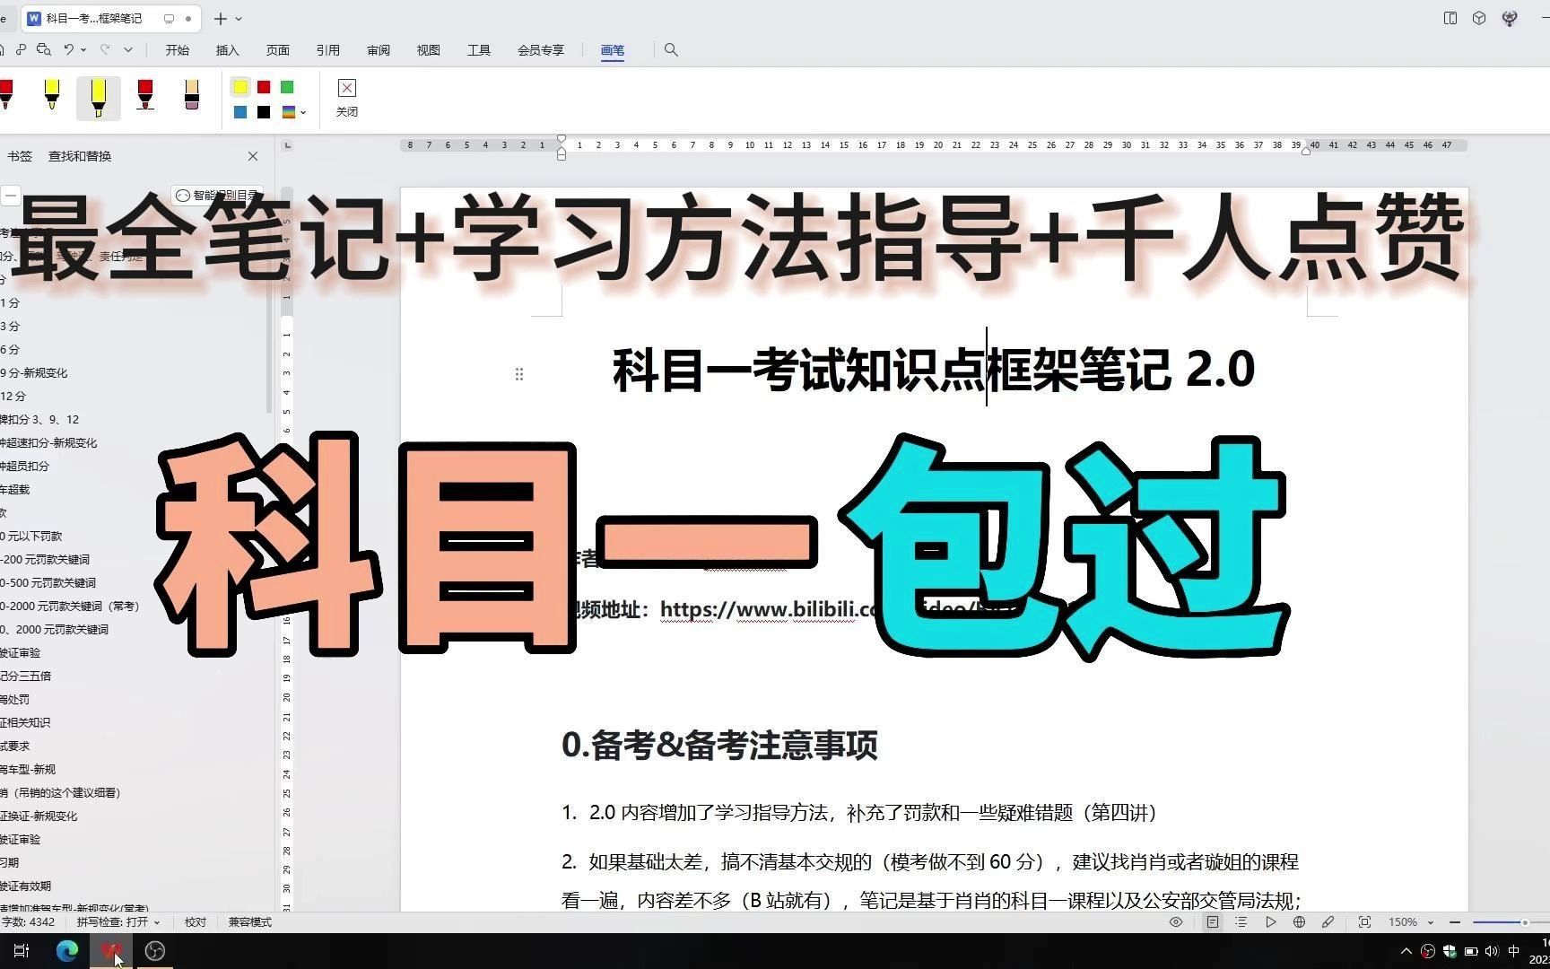The image size is (1550, 969).
Task: Pick the blue ink color swatch
Action: click(x=240, y=112)
